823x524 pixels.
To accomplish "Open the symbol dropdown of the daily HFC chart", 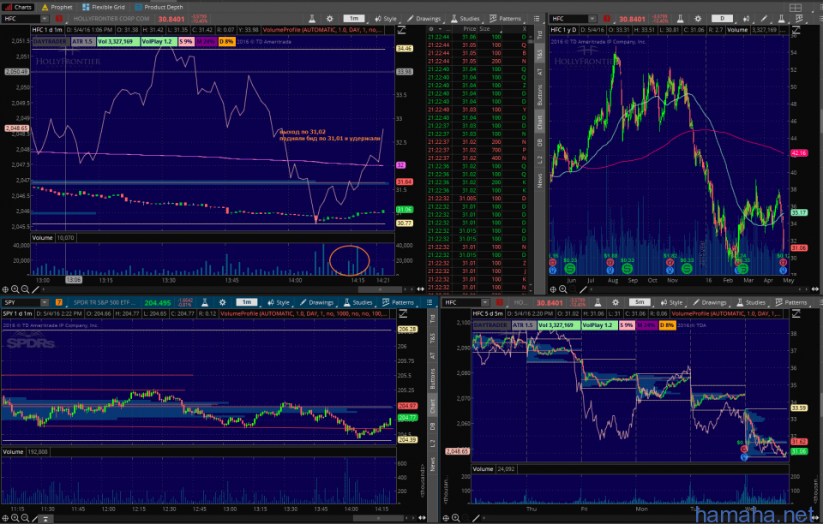I will tap(592, 18).
